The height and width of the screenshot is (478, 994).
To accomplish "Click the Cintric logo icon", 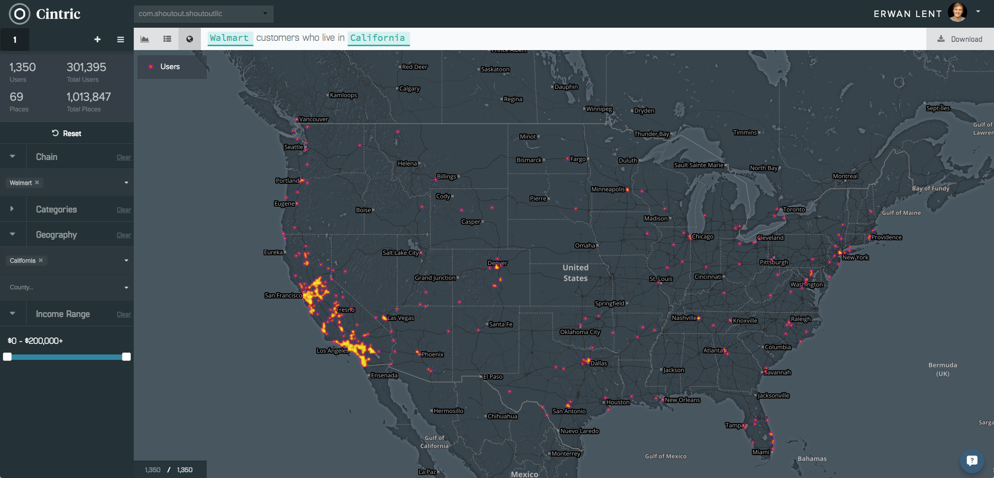I will tap(19, 14).
